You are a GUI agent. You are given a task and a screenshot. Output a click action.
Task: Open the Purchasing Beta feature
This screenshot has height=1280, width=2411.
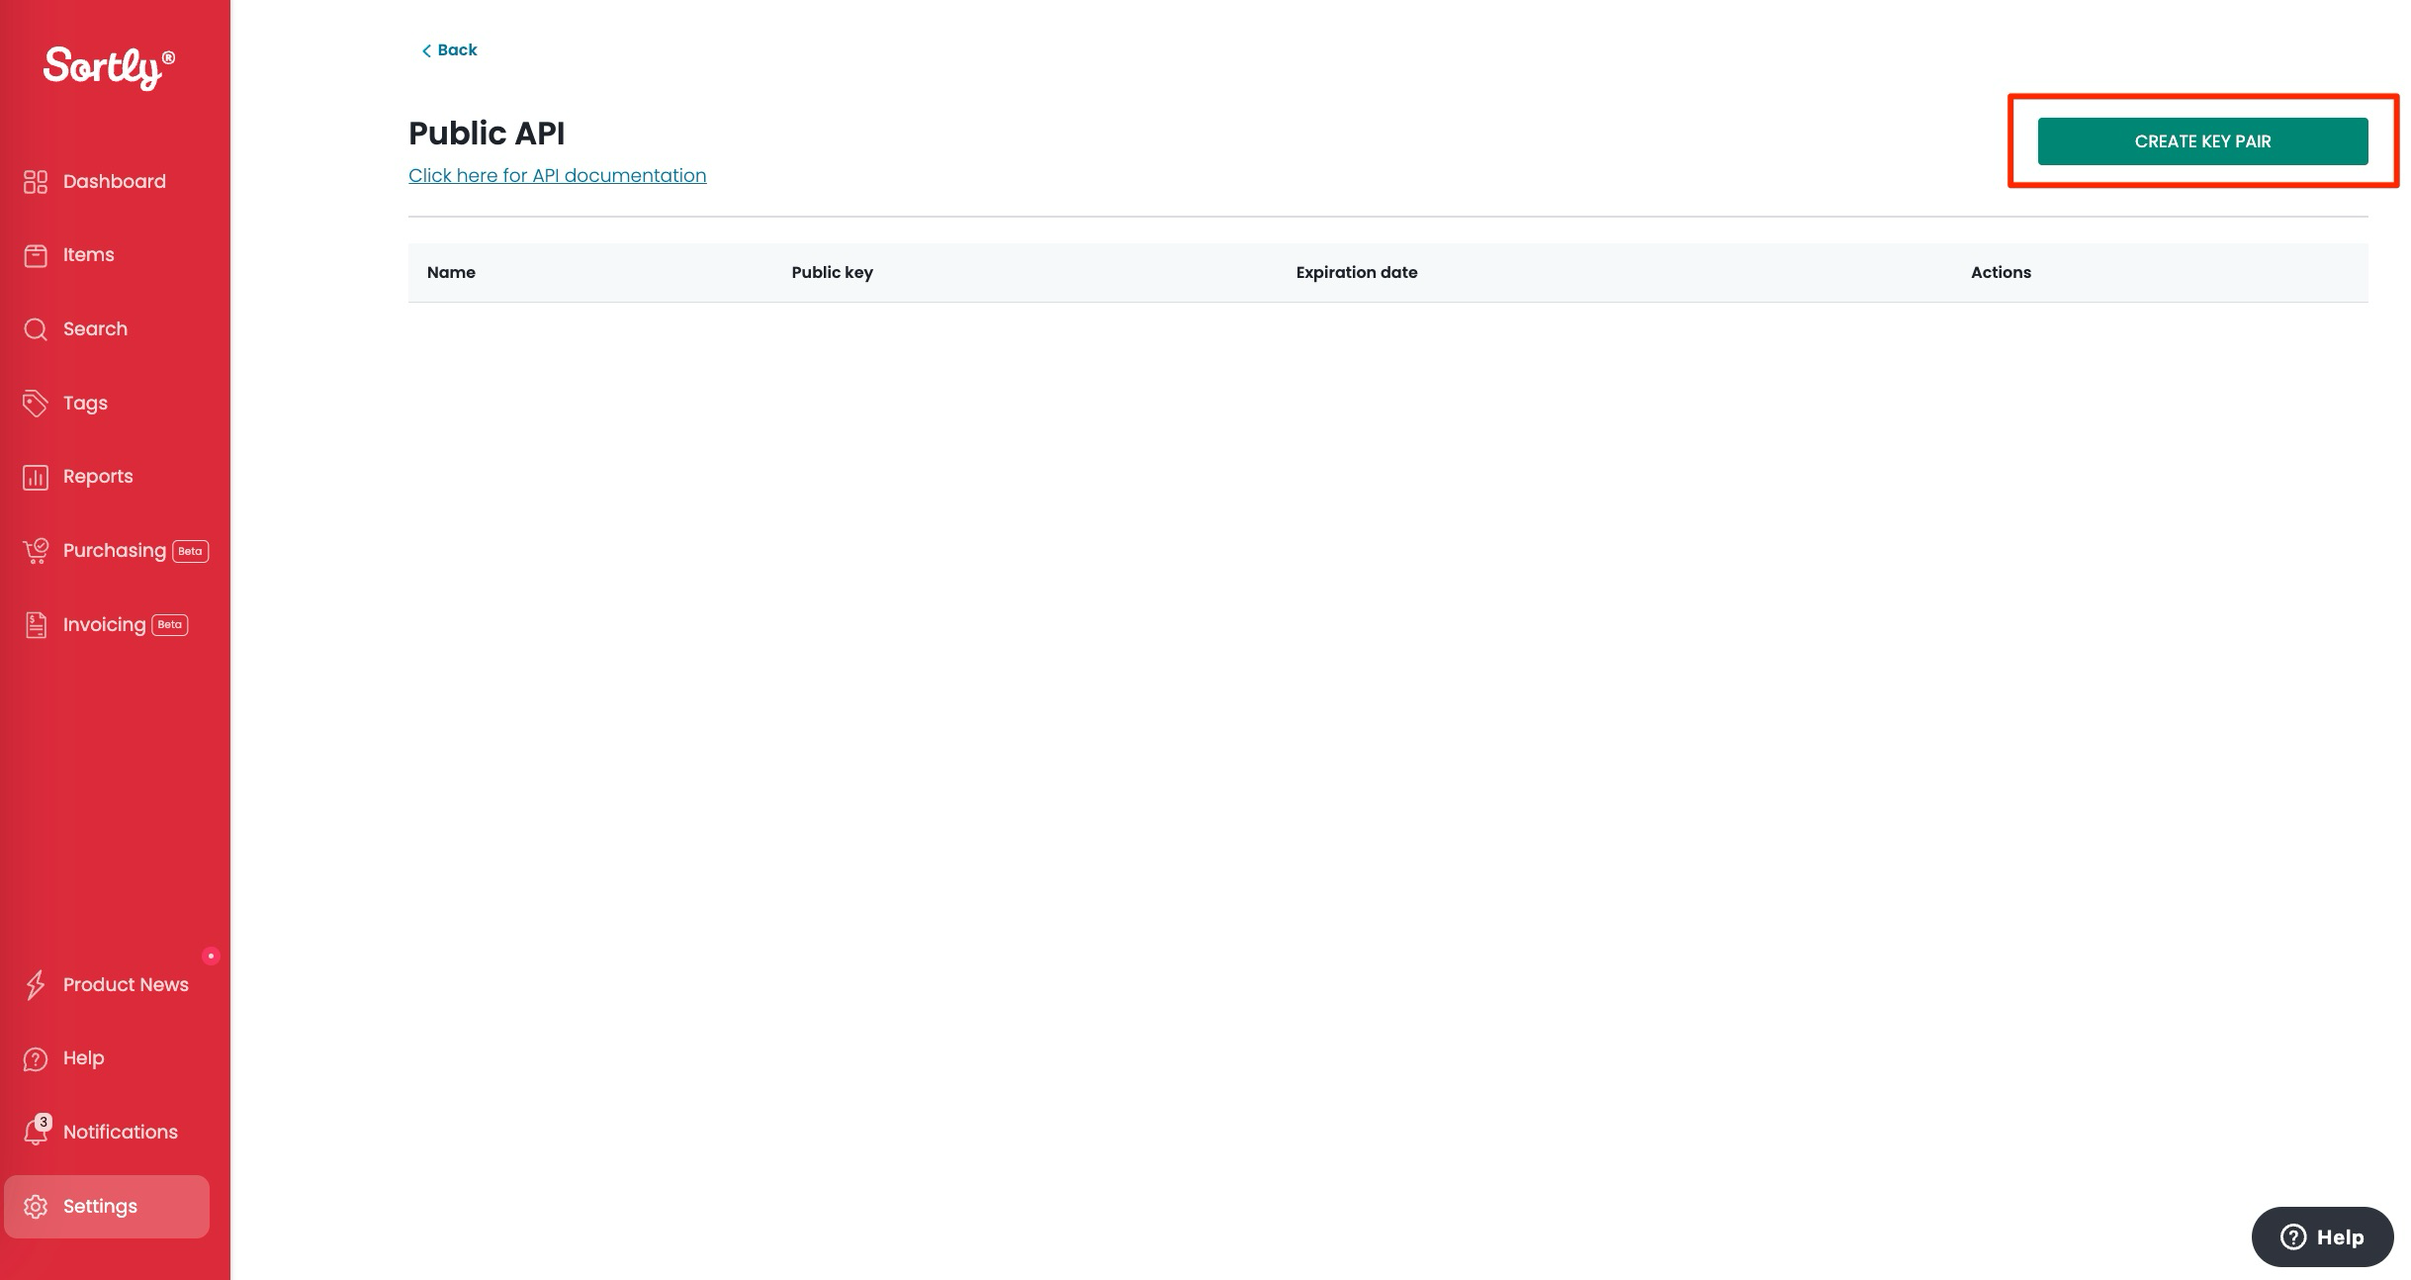[x=113, y=550]
